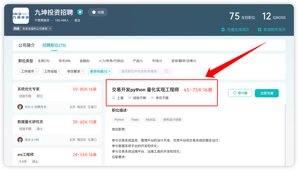Click the arrow next to 有美食福利公司推荐
This screenshot has height=170, width=298.
pyautogui.click(x=50, y=28)
